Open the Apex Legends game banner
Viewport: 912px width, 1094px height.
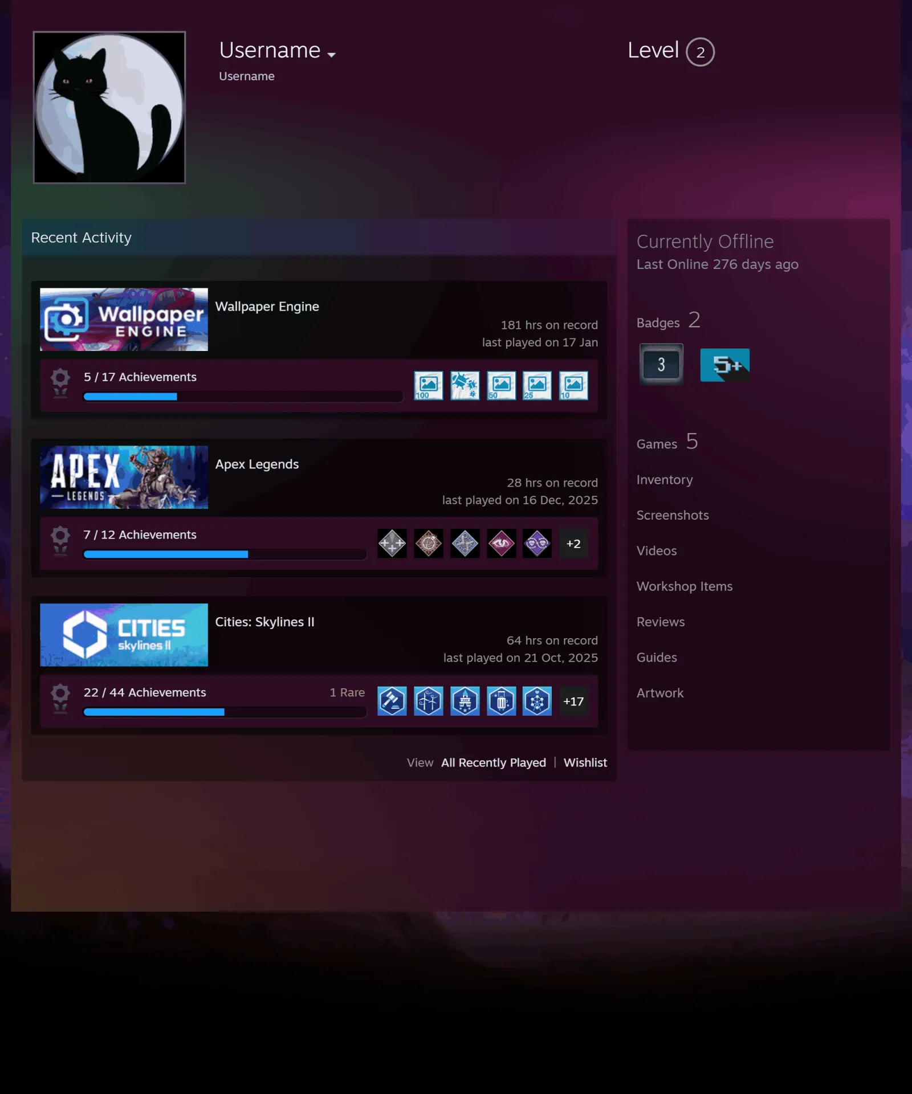click(124, 477)
